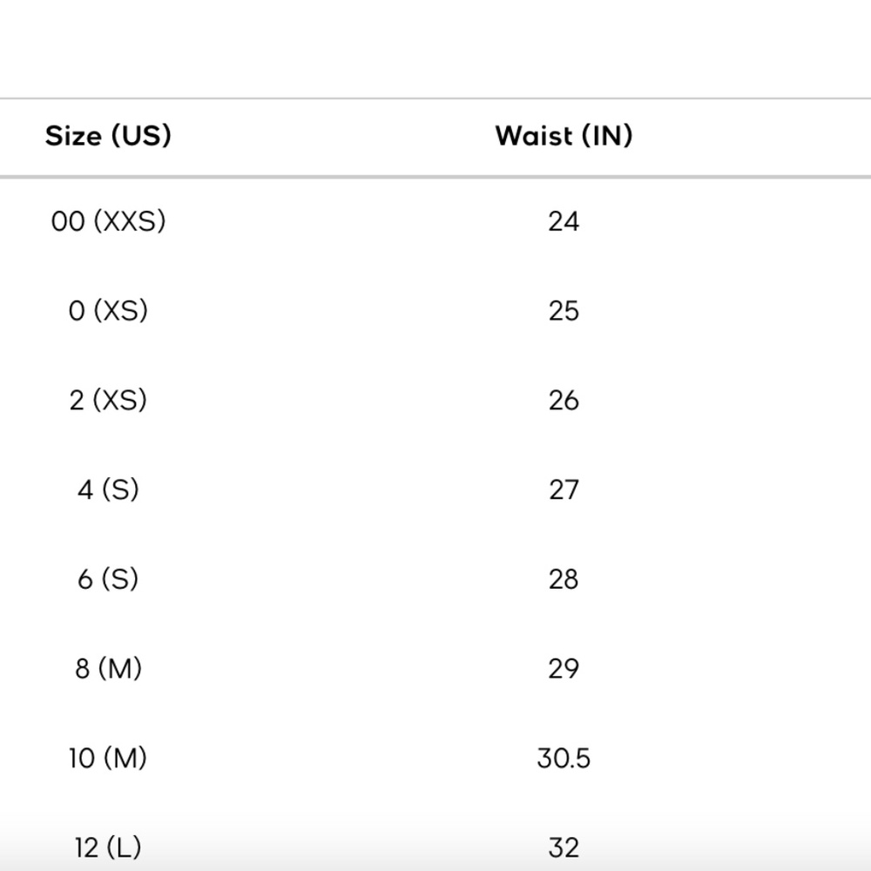Click the thin line above the table header
871x871 pixels.
coord(435,98)
